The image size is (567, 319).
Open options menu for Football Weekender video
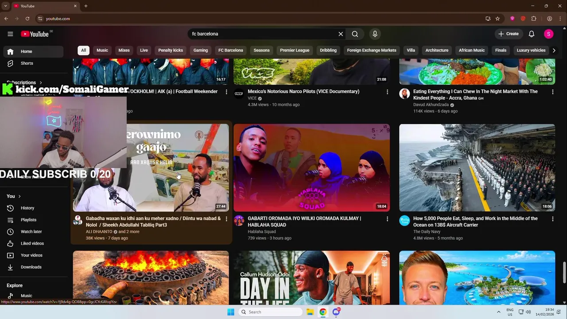226,92
